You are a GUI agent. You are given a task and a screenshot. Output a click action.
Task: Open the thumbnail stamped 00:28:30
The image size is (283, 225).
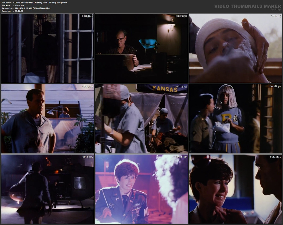[235, 119]
